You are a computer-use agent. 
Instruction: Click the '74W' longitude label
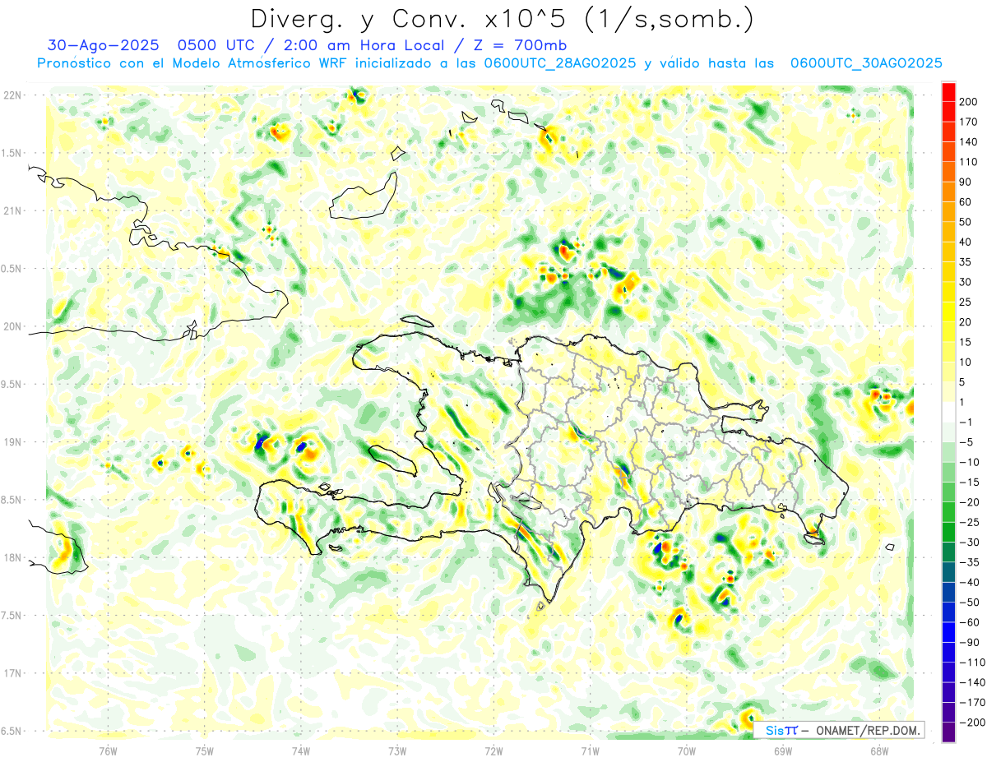click(x=301, y=750)
